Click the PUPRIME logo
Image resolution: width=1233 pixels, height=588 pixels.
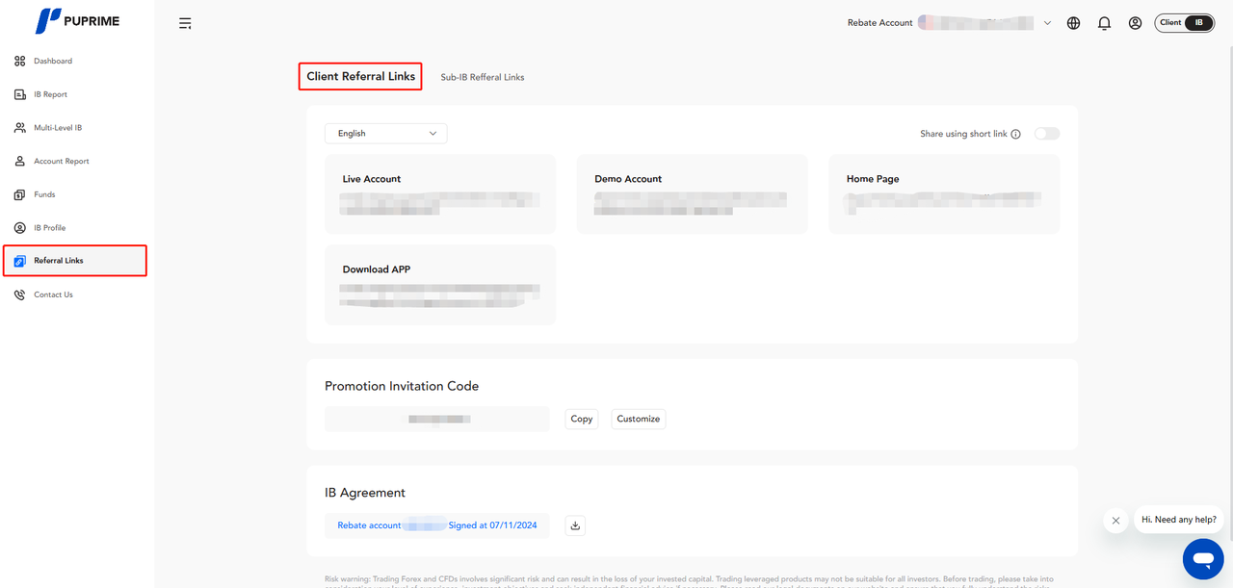point(77,21)
